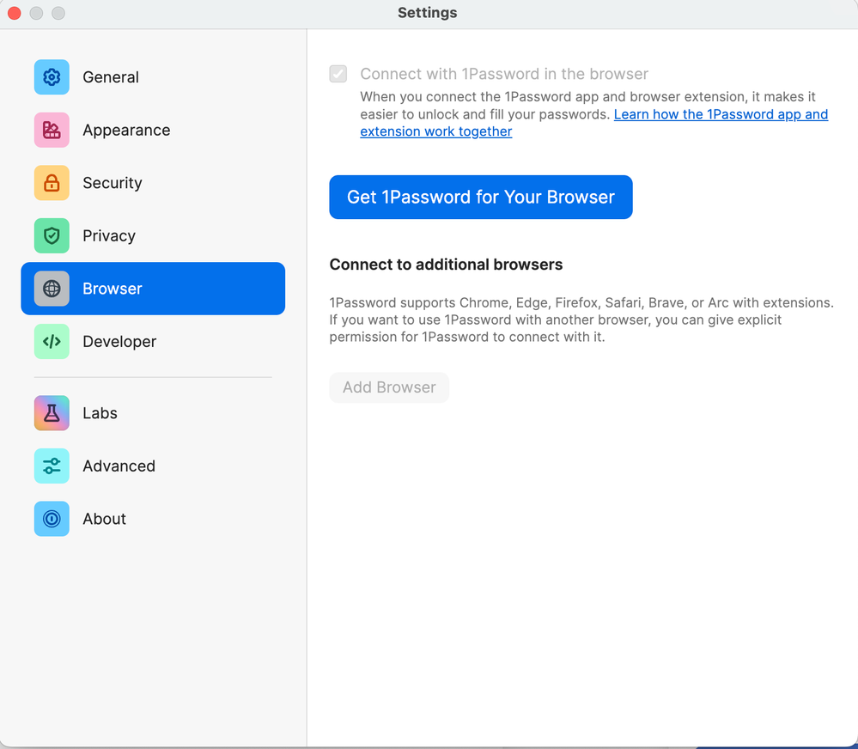The width and height of the screenshot is (858, 749).
Task: Click the Appearance palette icon
Action: click(x=52, y=131)
